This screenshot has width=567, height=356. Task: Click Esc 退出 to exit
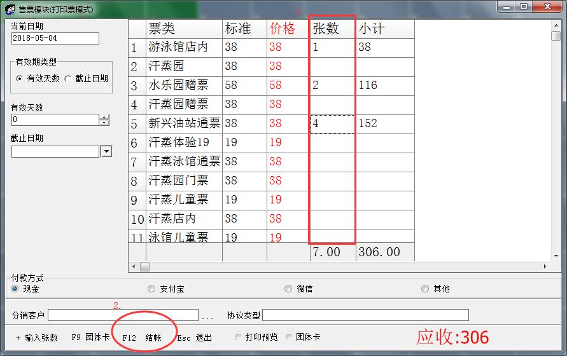pyautogui.click(x=195, y=338)
